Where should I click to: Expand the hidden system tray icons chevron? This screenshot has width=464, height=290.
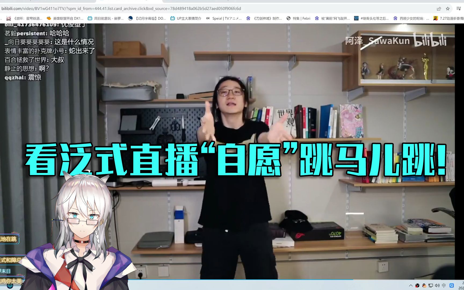[x=411, y=285]
